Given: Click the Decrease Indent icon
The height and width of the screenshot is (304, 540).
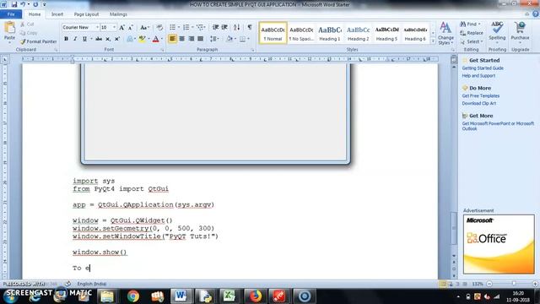Looking at the screenshot, I should 215,27.
